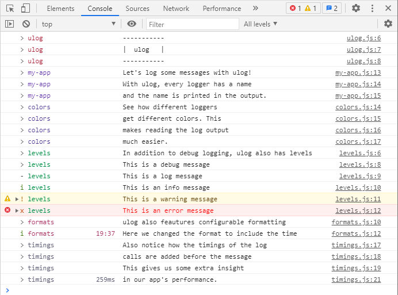
Task: Open the levels.js:6 source link
Action: coord(360,153)
